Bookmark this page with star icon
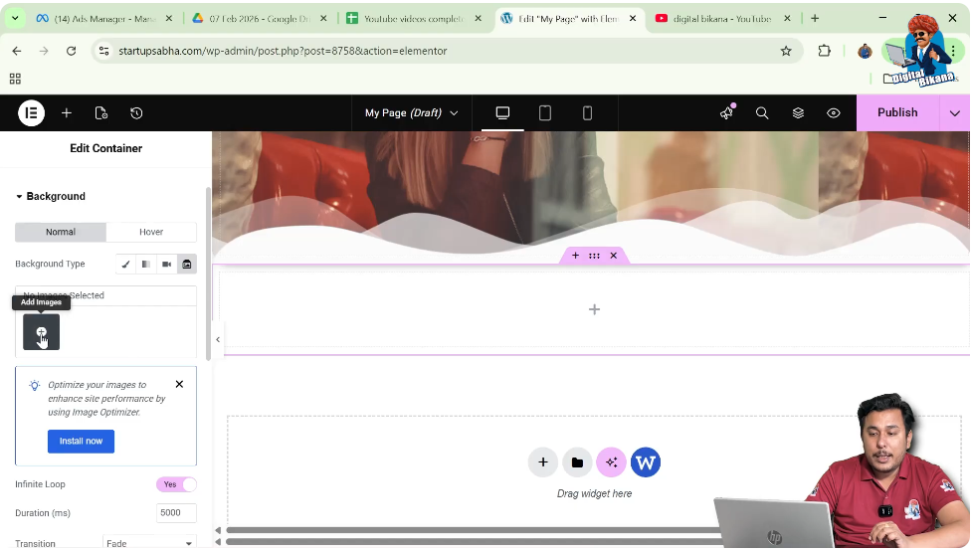The height and width of the screenshot is (551, 972). pyautogui.click(x=785, y=51)
